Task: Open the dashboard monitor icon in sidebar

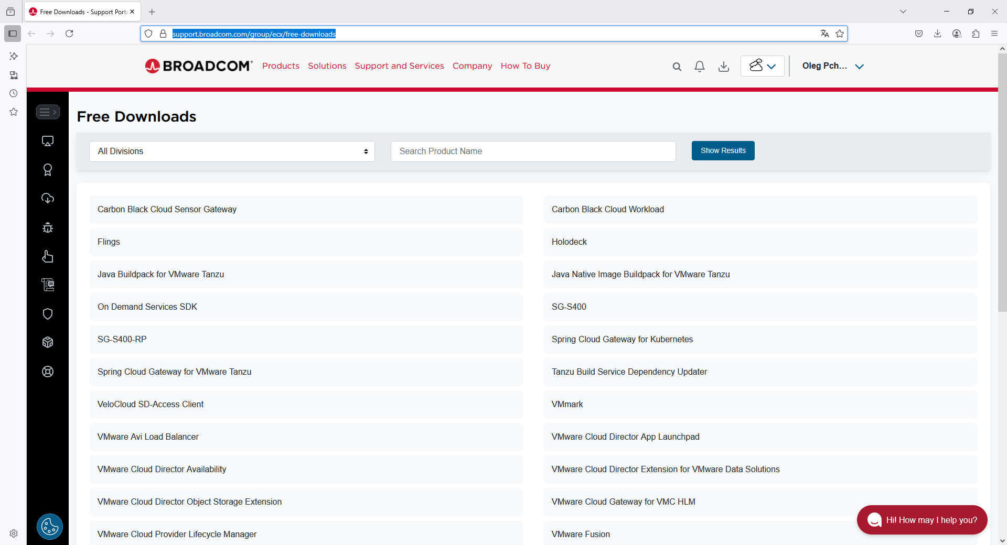Action: (48, 141)
